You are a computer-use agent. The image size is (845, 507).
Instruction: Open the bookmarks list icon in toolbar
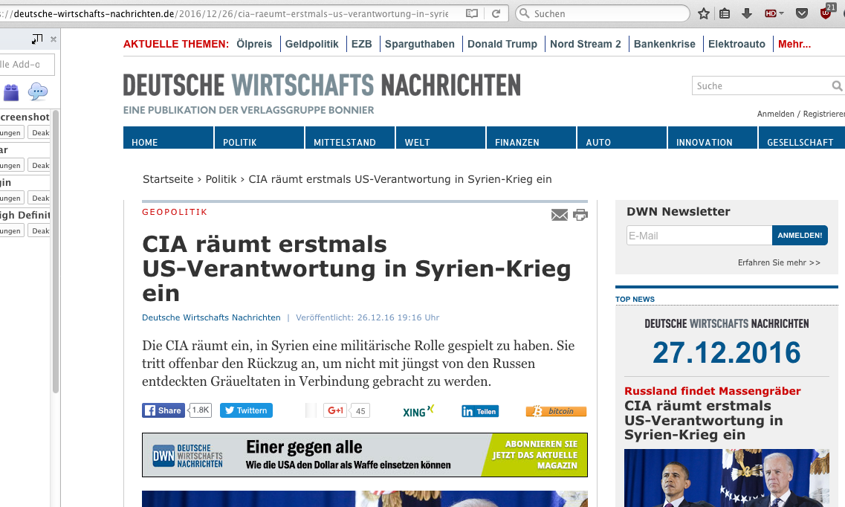[725, 13]
